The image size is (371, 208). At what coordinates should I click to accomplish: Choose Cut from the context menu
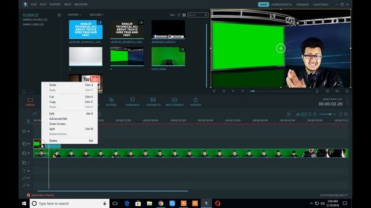tap(70, 96)
